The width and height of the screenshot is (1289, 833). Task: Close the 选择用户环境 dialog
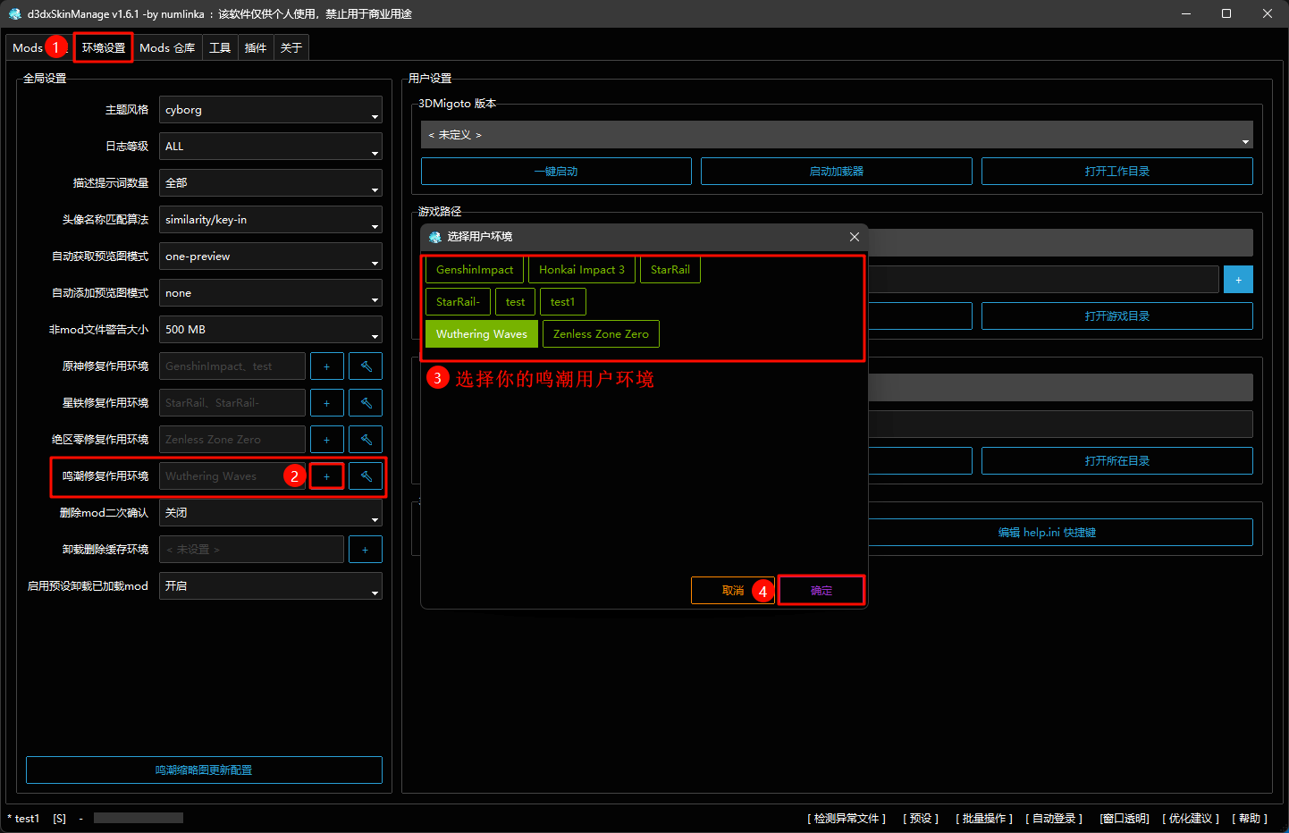[855, 237]
